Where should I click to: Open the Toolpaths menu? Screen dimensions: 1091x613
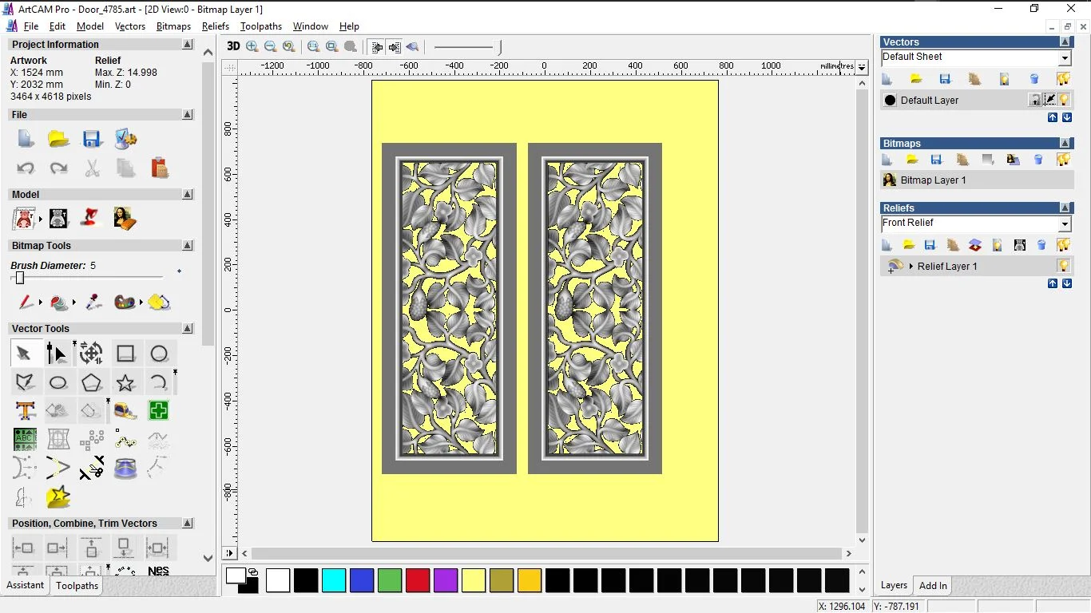click(x=260, y=26)
